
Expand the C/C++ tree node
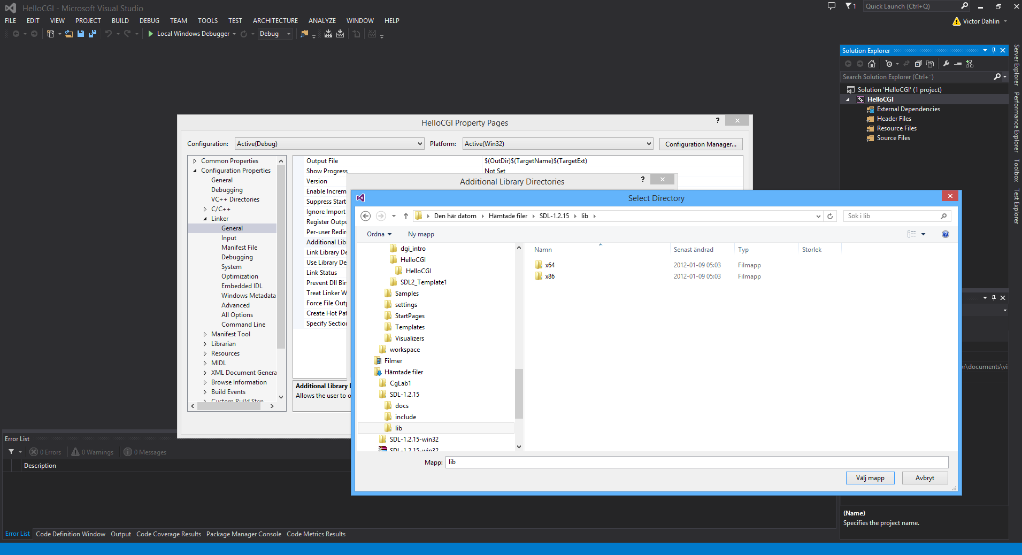click(205, 209)
